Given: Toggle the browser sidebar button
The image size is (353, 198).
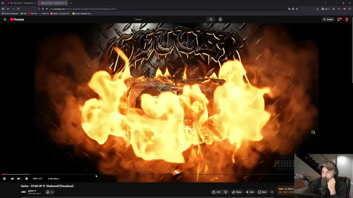Looking at the screenshot, I should 3,9.
